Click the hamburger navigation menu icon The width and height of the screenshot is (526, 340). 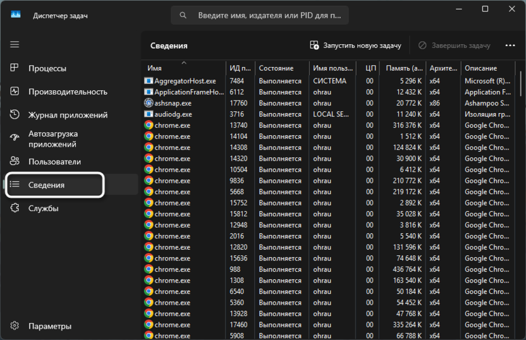(x=15, y=44)
